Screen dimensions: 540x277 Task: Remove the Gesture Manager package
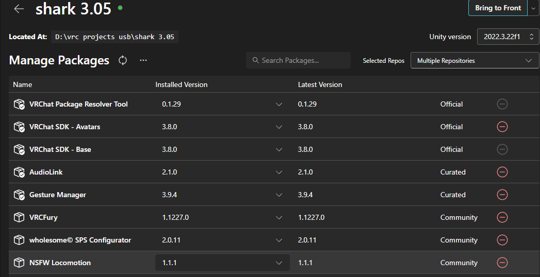502,195
